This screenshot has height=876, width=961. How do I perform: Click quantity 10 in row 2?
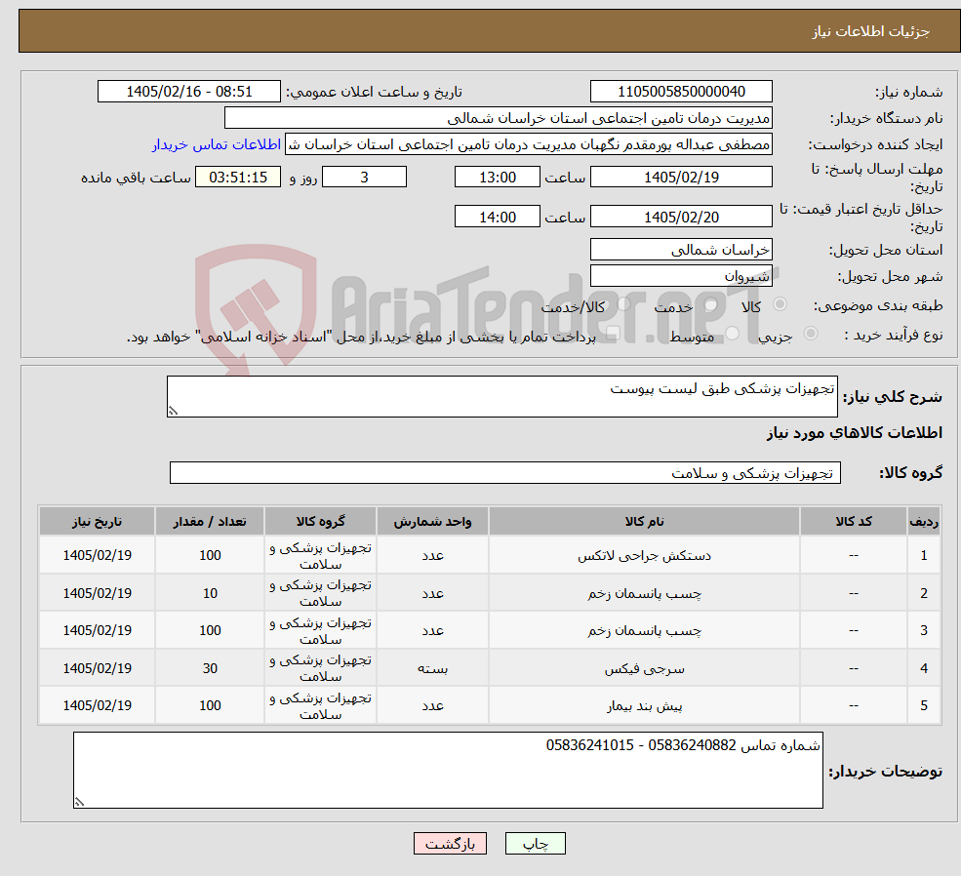210,593
